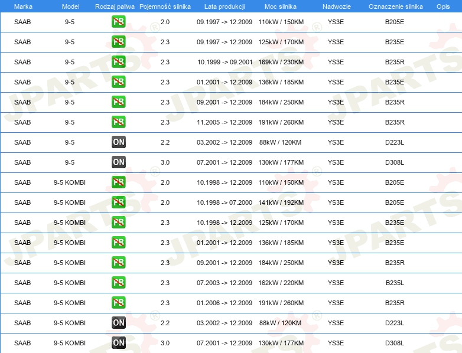Click the Pojemność silnika column header
Image resolution: width=462 pixels, height=353 pixels.
click(x=165, y=6)
